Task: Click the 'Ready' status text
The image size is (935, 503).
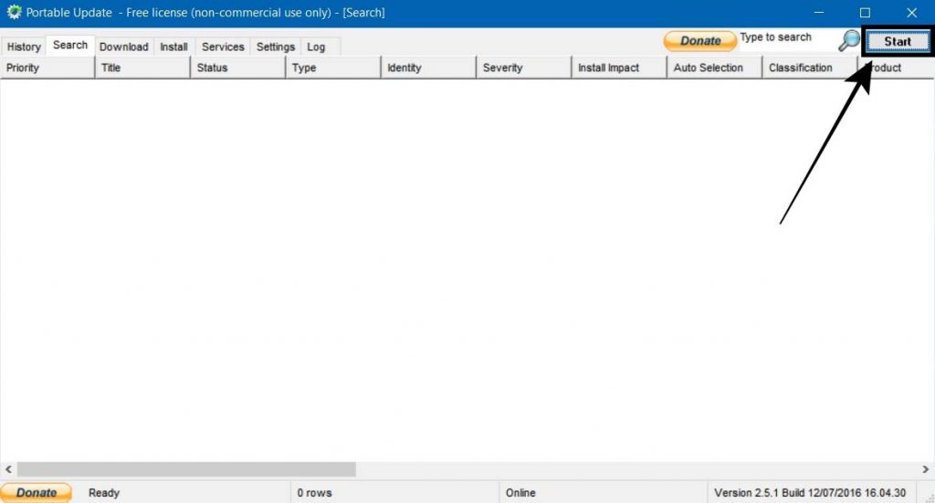Action: coord(104,493)
